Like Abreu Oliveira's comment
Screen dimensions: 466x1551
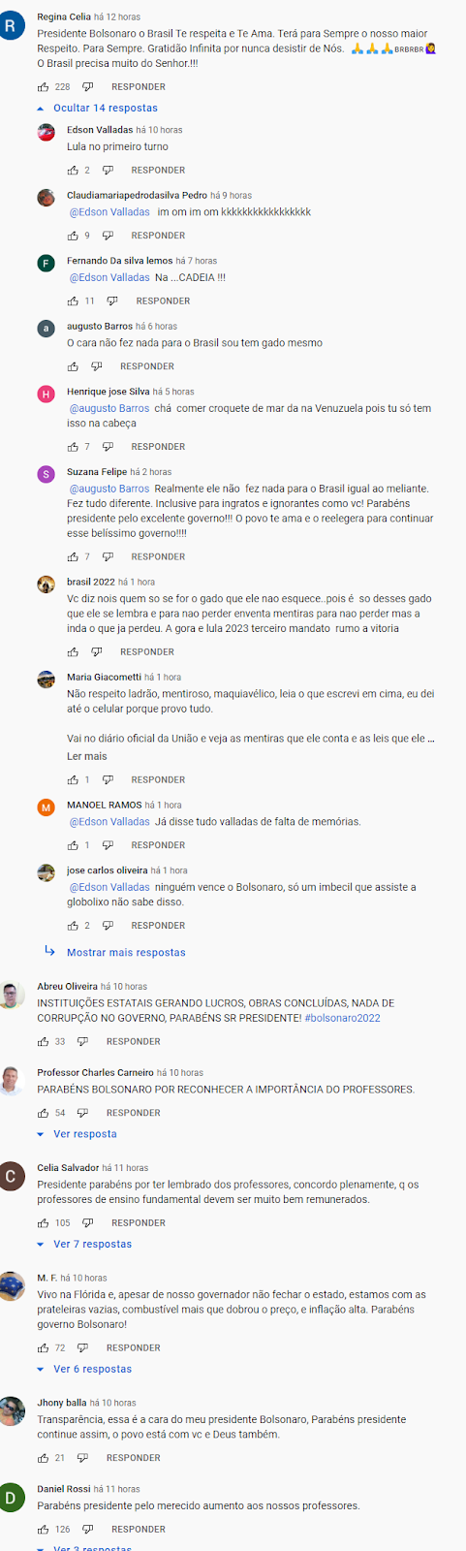click(43, 1042)
